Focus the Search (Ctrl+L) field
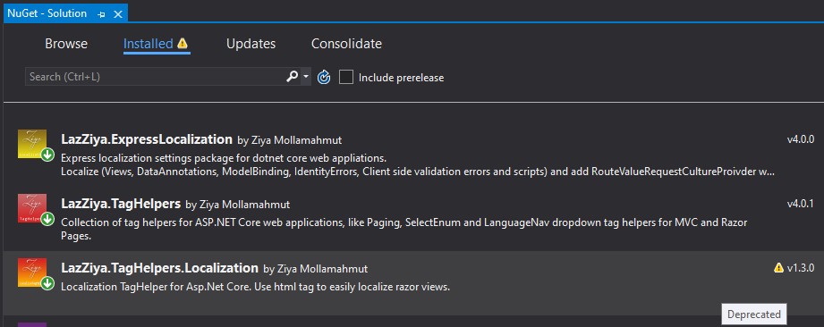Image resolution: width=824 pixels, height=327 pixels. click(155, 77)
